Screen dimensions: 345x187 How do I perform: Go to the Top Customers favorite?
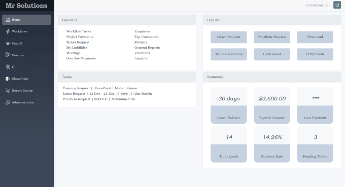pos(146,36)
